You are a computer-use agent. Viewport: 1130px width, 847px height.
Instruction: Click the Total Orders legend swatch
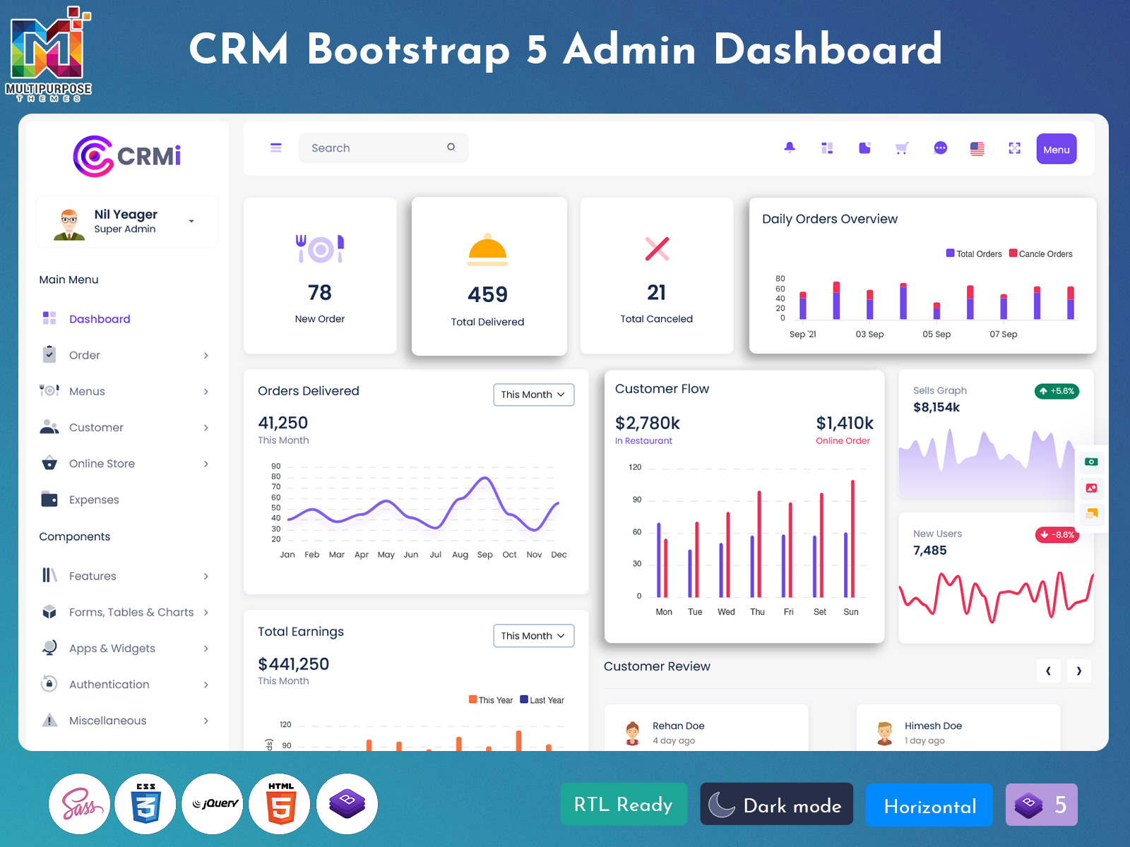click(x=950, y=253)
